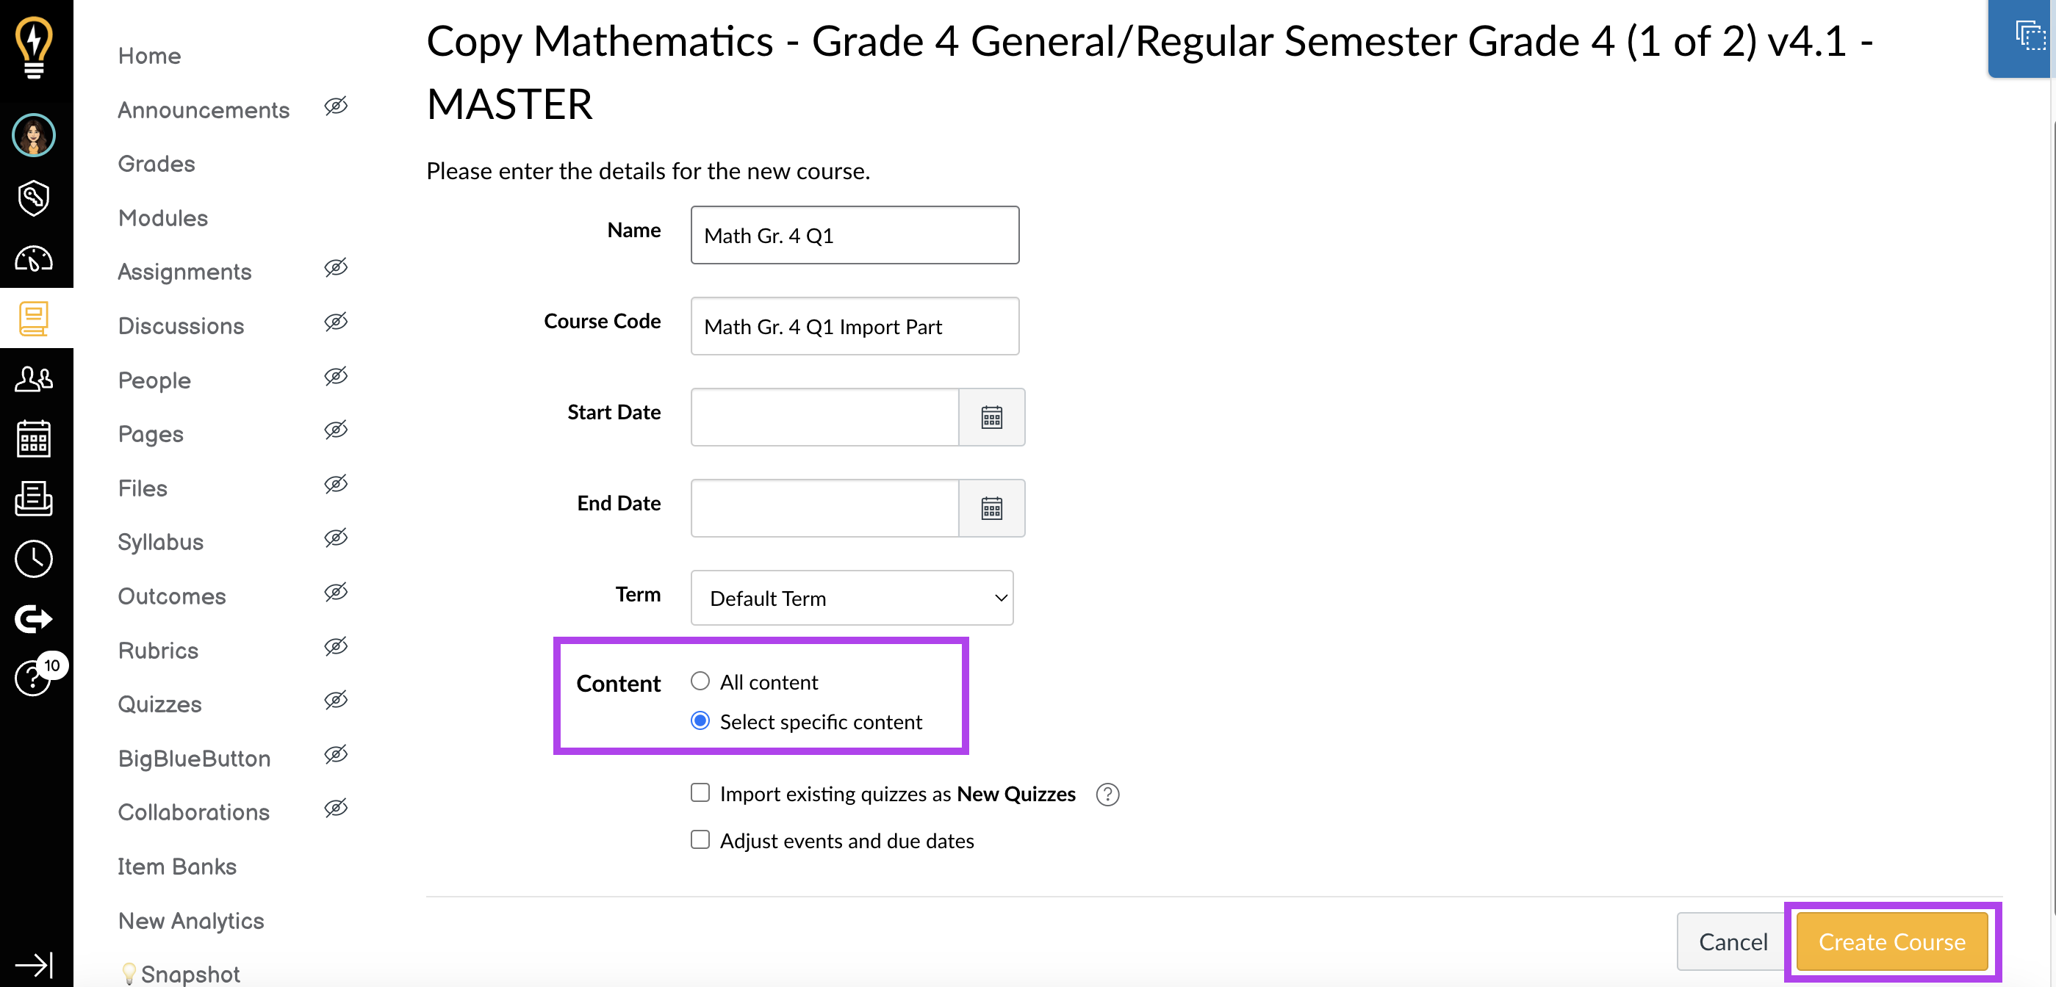
Task: Enable Import existing quizzes as New Quizzes
Action: 700,793
